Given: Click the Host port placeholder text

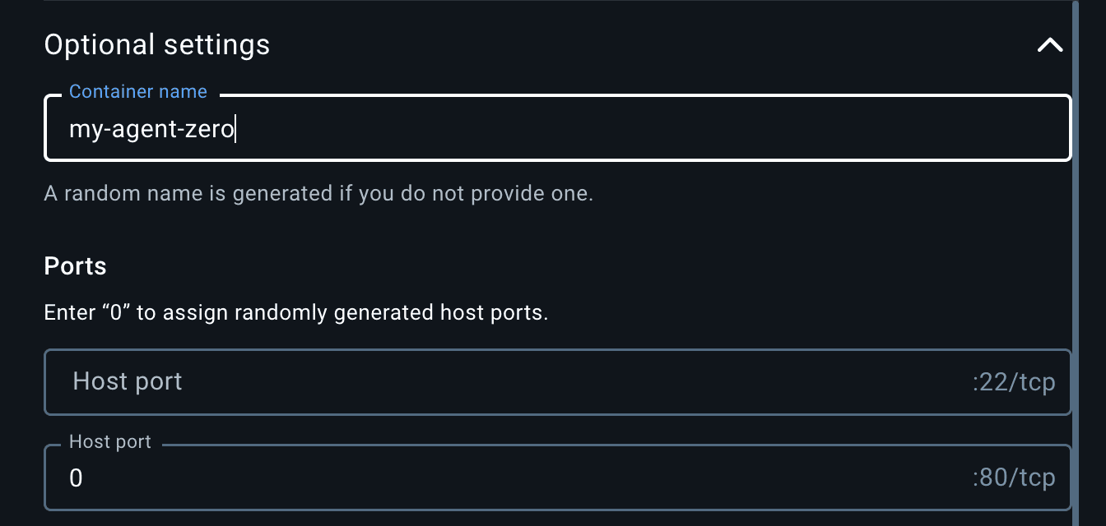Looking at the screenshot, I should click(127, 381).
